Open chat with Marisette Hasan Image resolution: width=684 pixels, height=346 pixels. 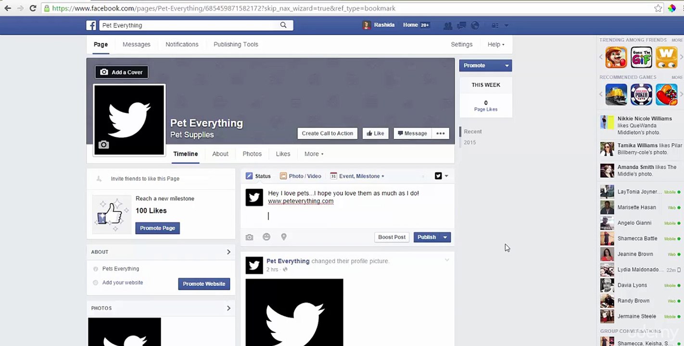[x=640, y=207]
